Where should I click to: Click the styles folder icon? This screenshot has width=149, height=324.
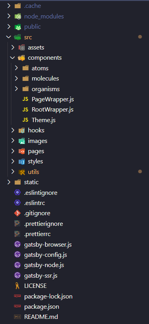[21, 161]
